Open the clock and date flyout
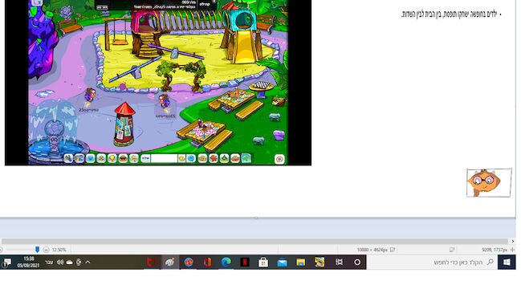Viewport: 521px width, 293px height. 29,262
